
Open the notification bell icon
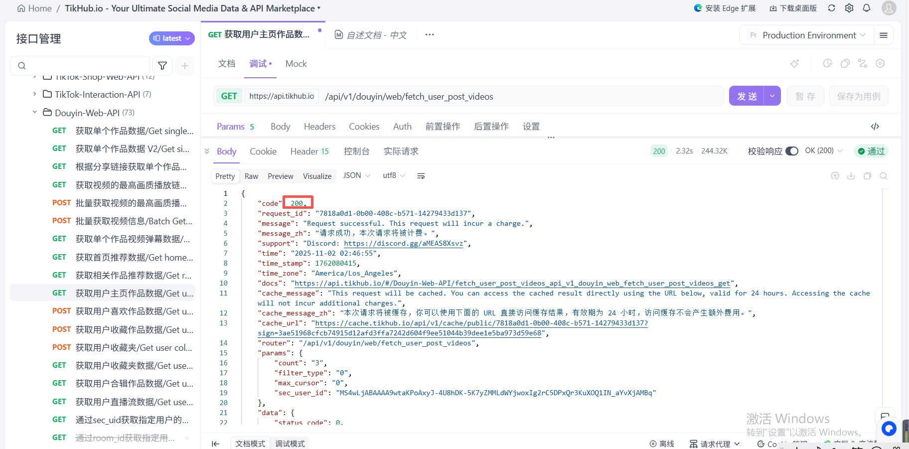(x=867, y=8)
